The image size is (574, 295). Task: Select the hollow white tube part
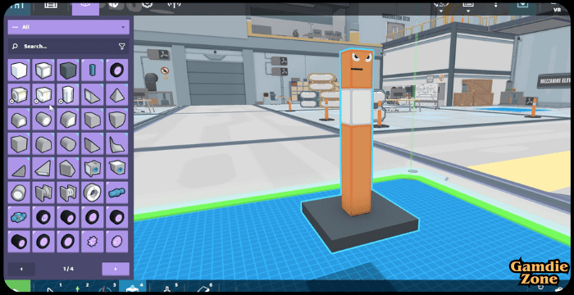click(x=19, y=193)
